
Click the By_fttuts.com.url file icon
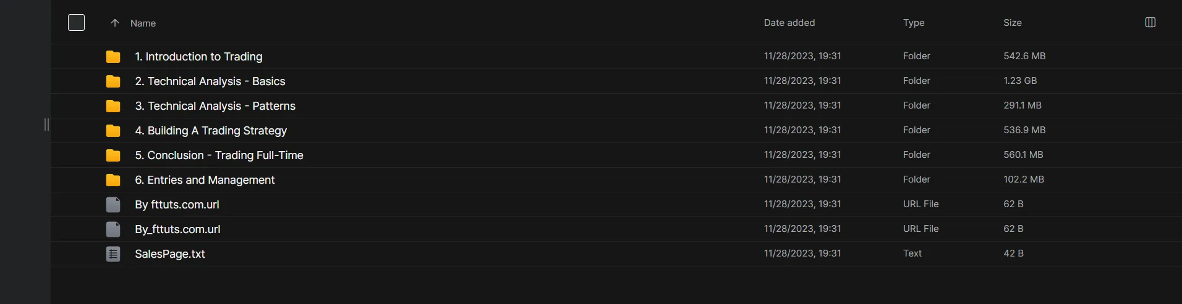point(113,229)
